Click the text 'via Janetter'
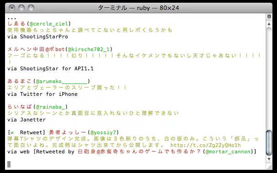The height and width of the screenshot is (173, 277). (x=27, y=120)
